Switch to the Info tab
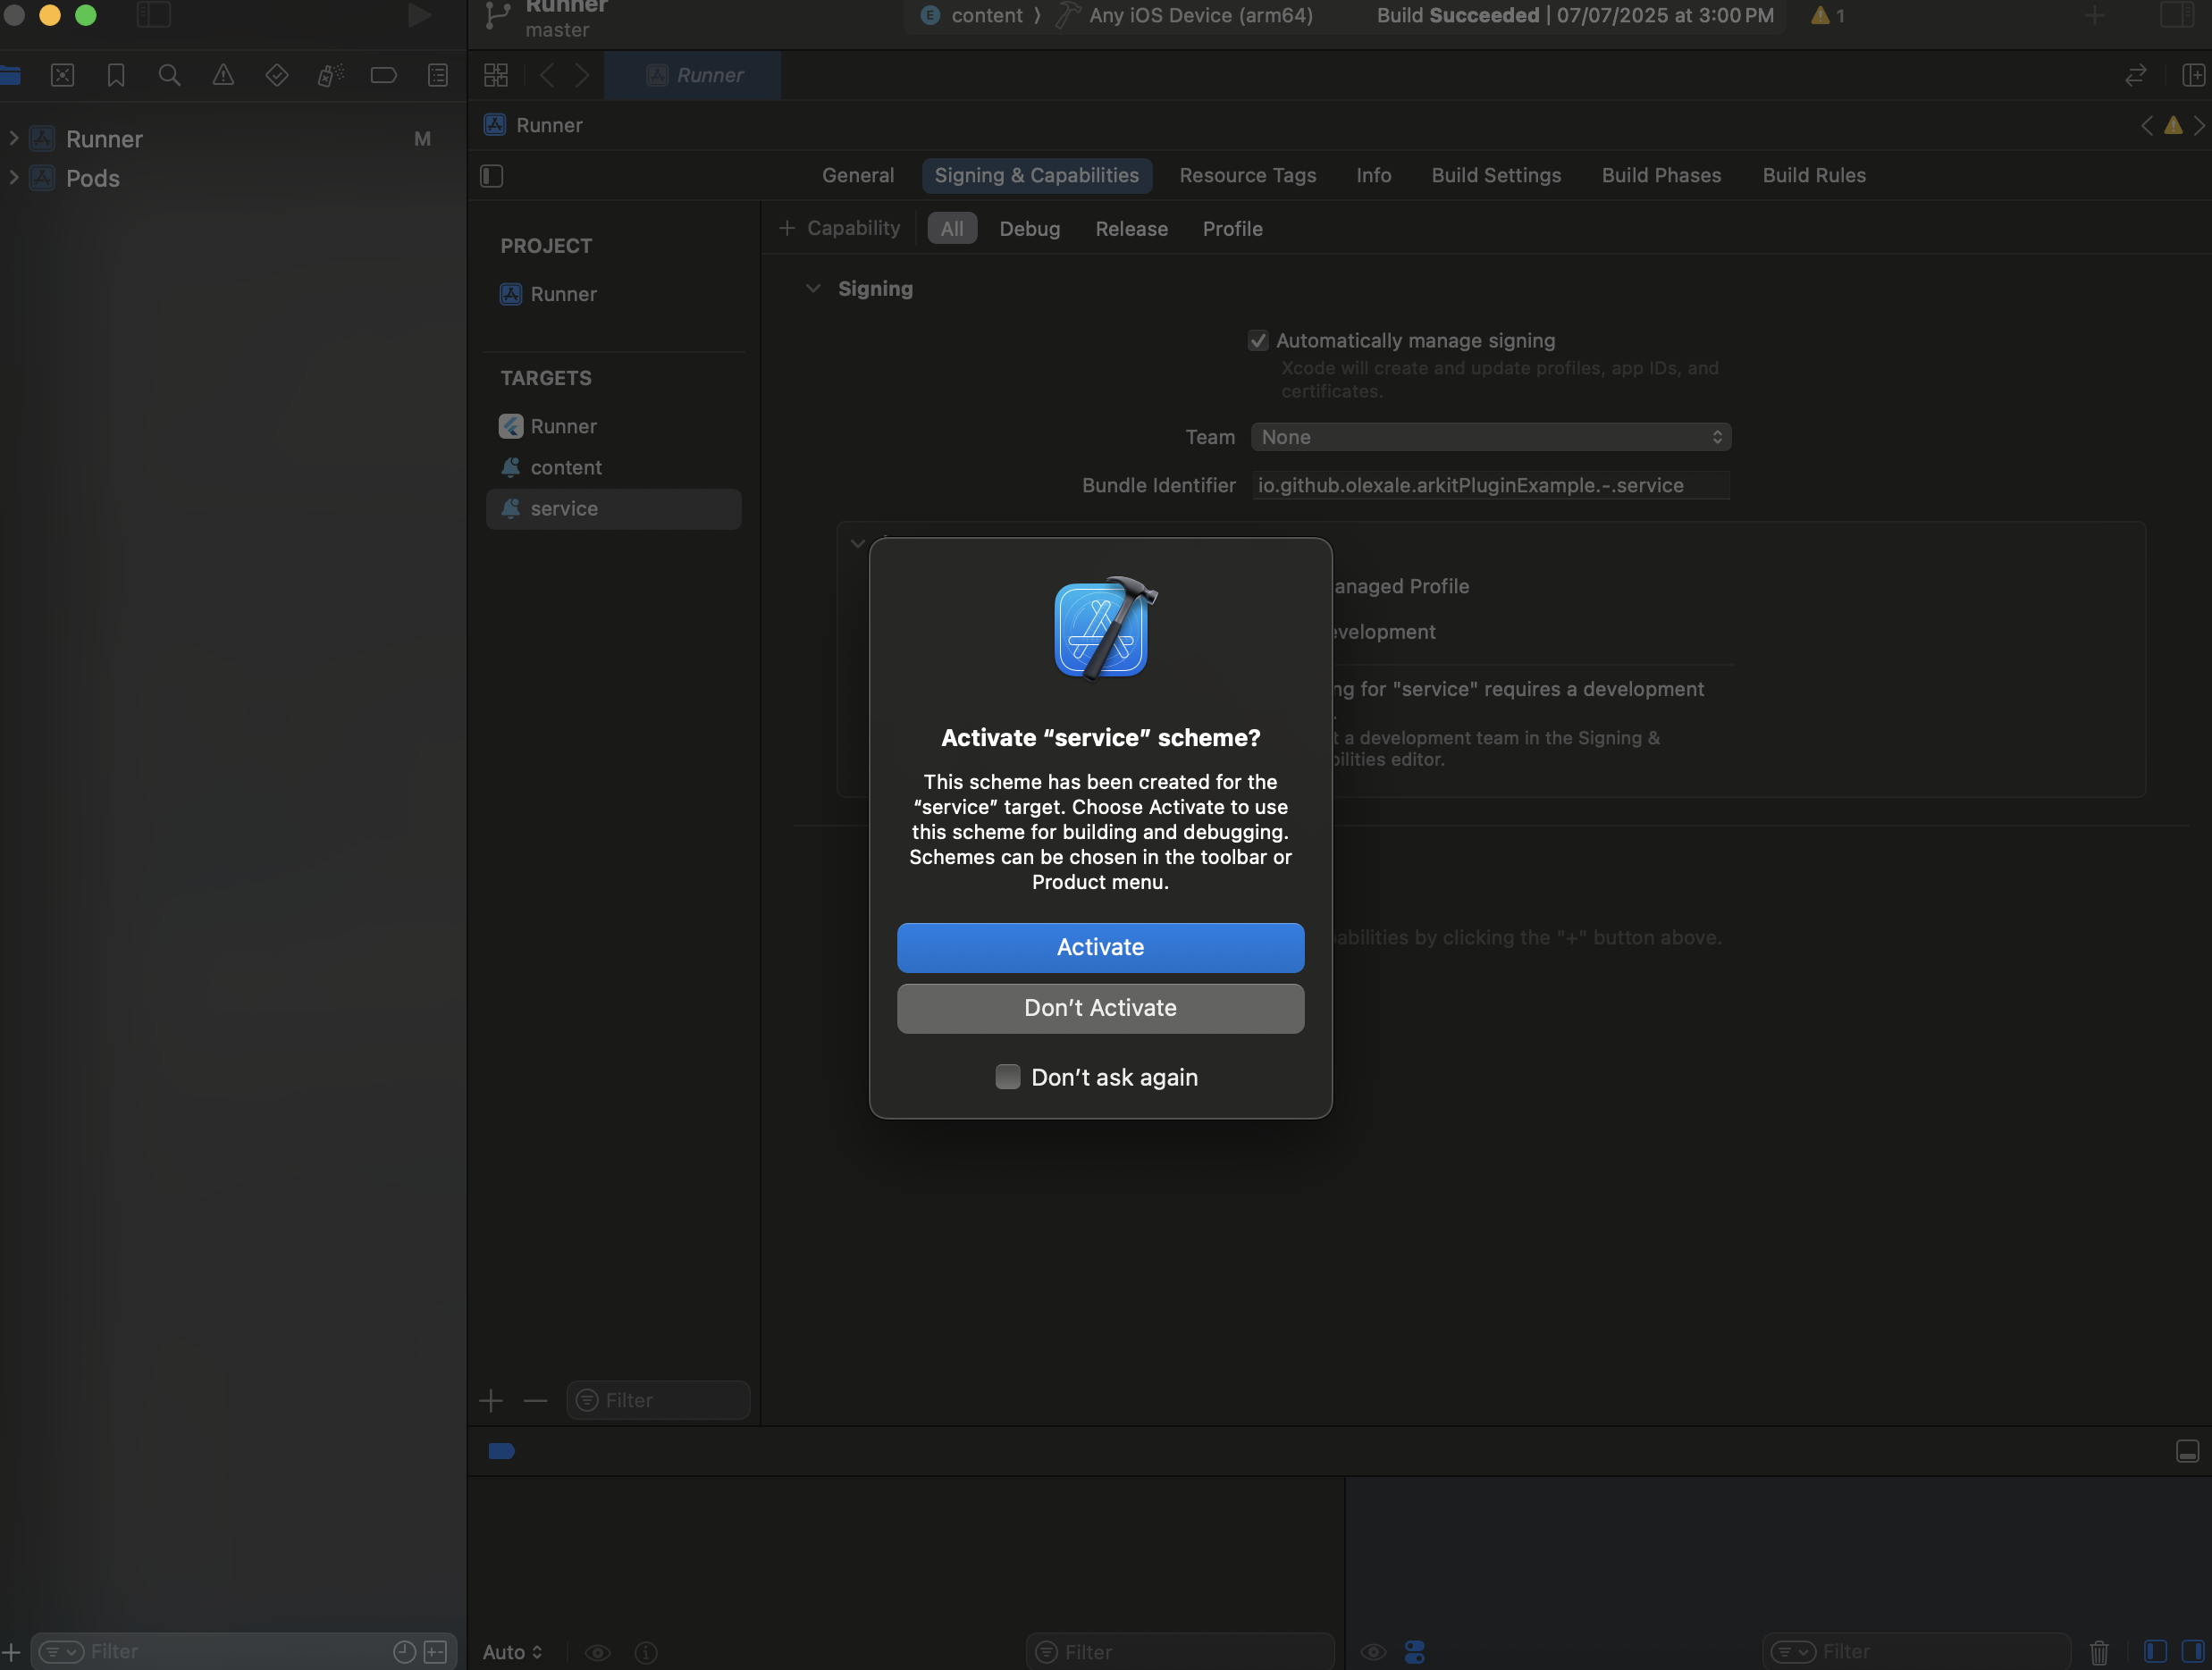Screen dimensions: 2212x1670 coord(1373,175)
